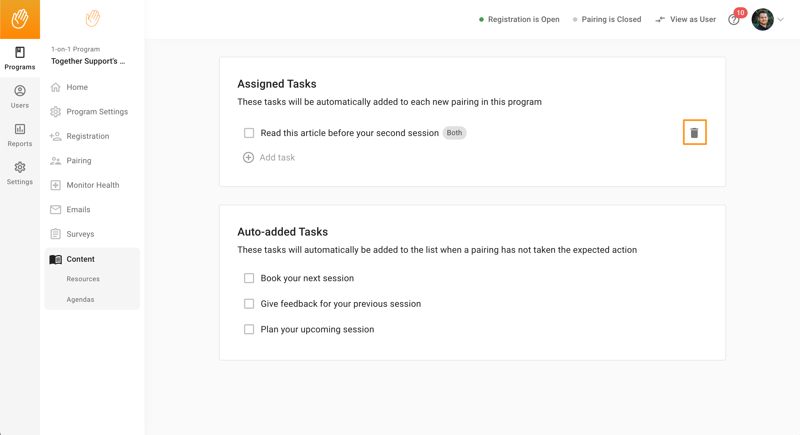Click the 'Auto-added Tasks' heading
Viewport: 800px width, 435px height.
point(283,232)
